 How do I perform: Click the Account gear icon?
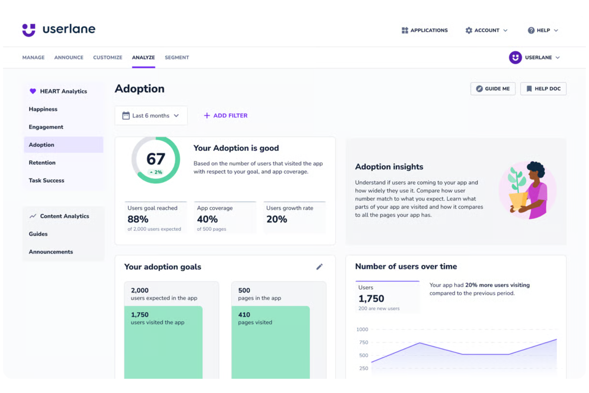[x=469, y=30]
